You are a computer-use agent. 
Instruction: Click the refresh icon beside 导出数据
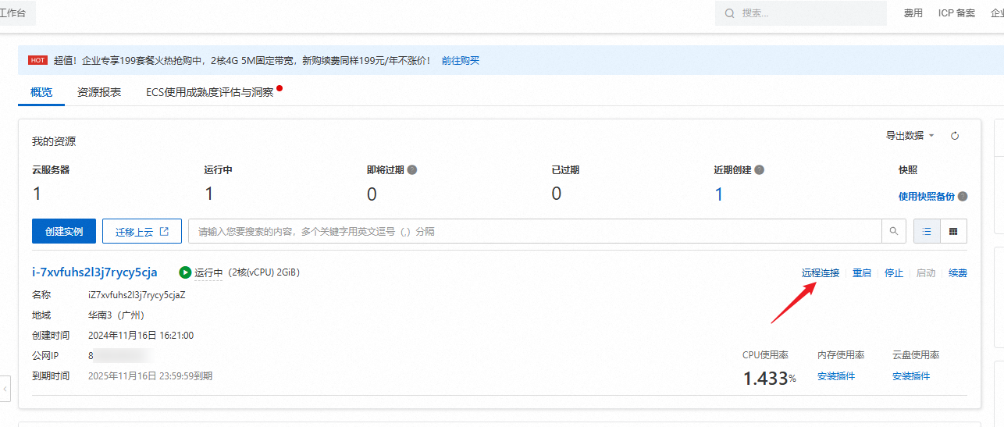pyautogui.click(x=954, y=136)
